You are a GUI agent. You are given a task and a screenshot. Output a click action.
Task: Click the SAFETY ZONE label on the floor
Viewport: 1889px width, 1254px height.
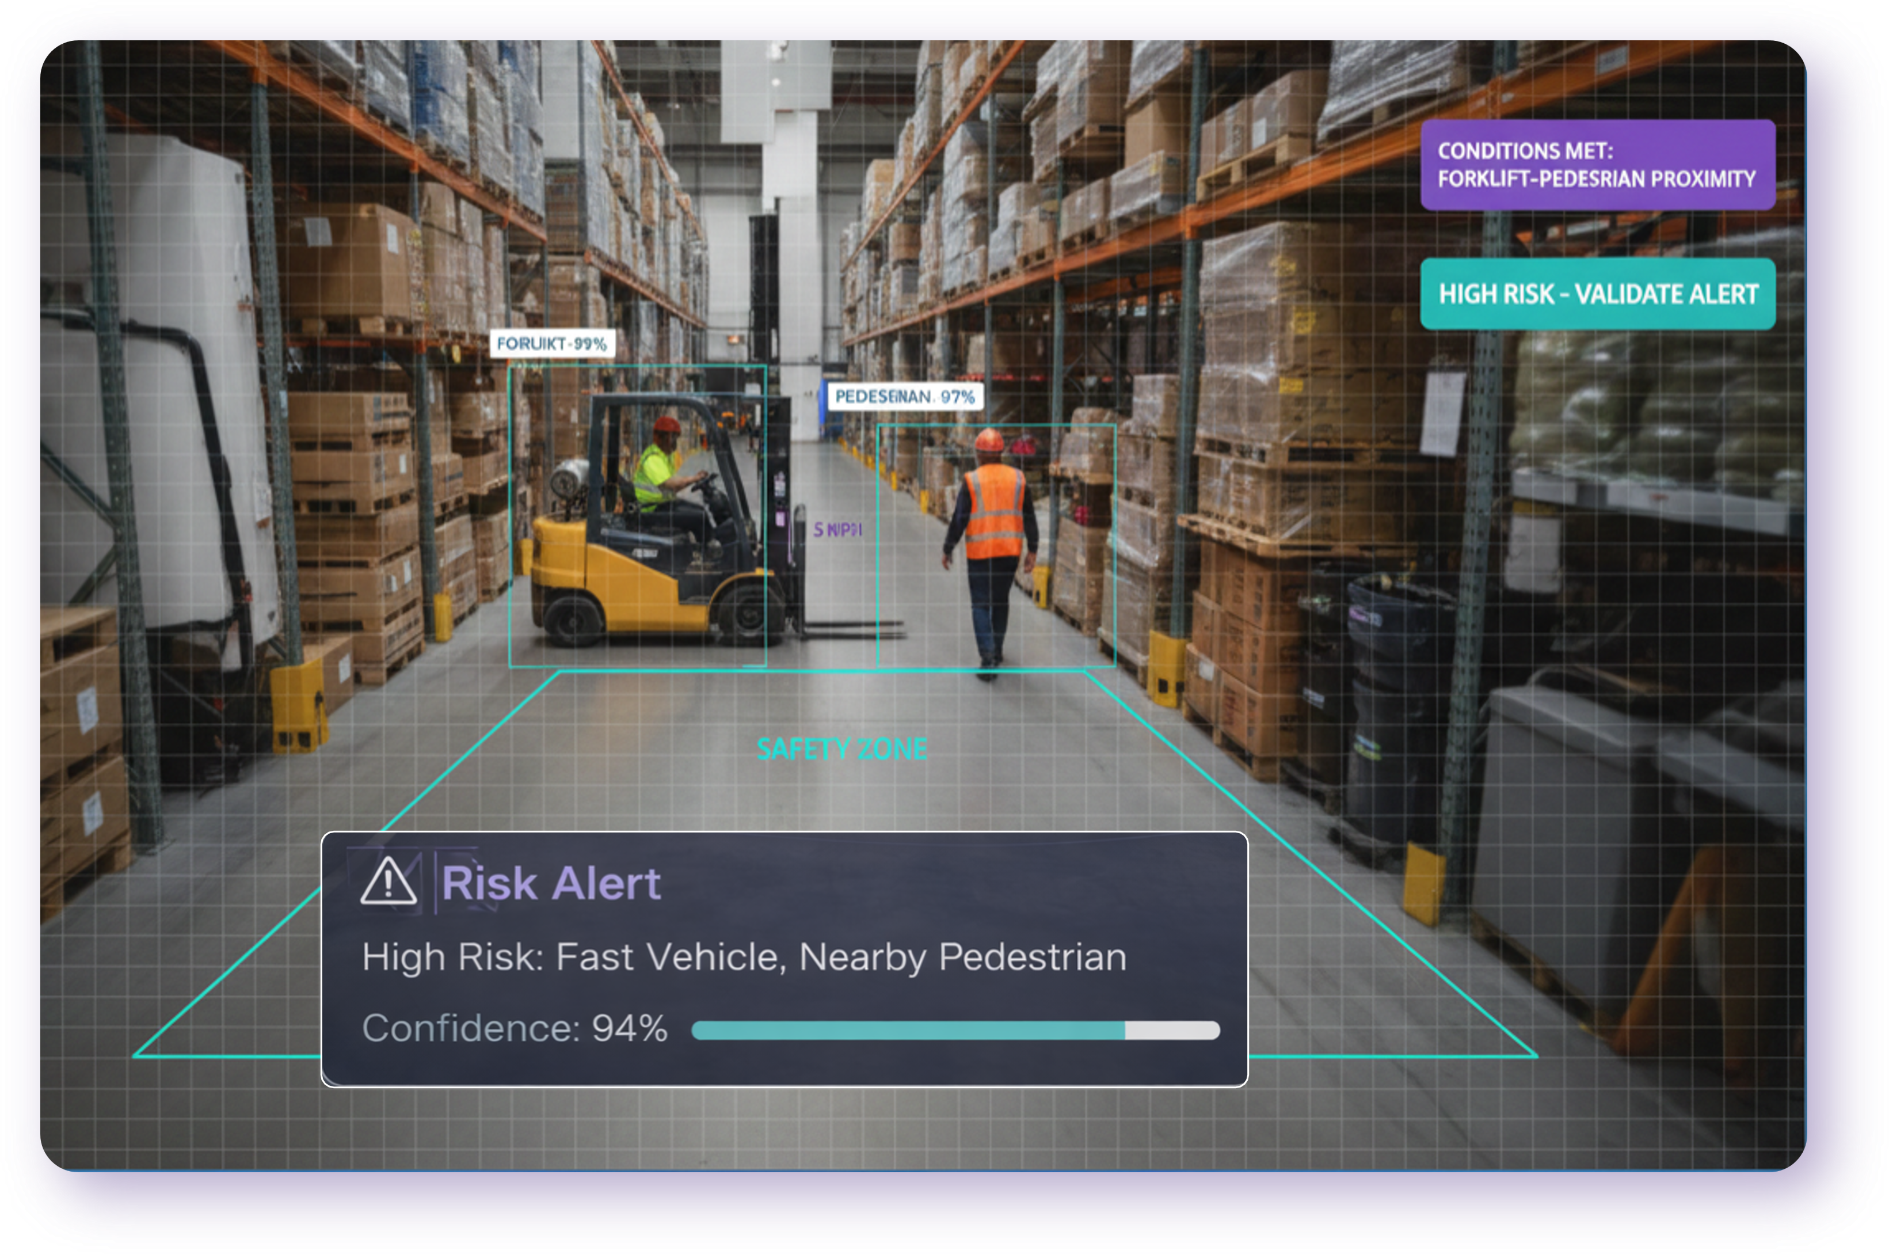point(842,750)
